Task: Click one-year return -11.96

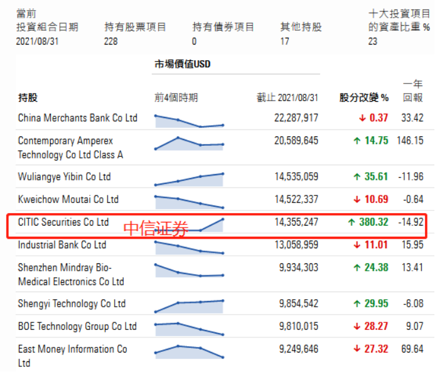Action: 411,177
